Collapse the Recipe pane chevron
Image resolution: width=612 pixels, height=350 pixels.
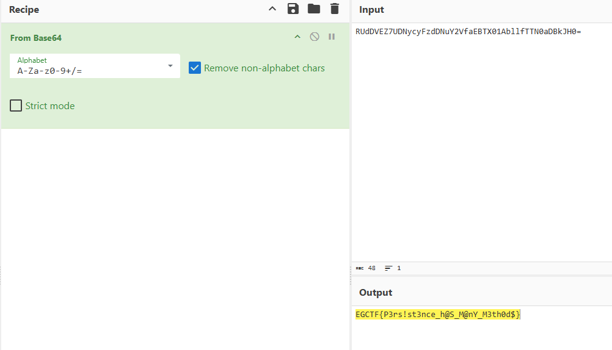pyautogui.click(x=272, y=9)
